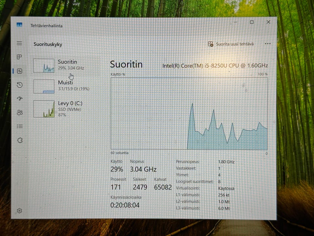Close the Task Manager window
The height and width of the screenshot is (236, 314).
point(268,22)
